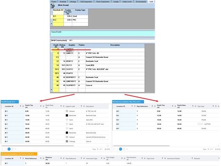Close Monitoring Installations and Instruments tab
The width and height of the screenshot is (221, 166).
tap(36, 154)
